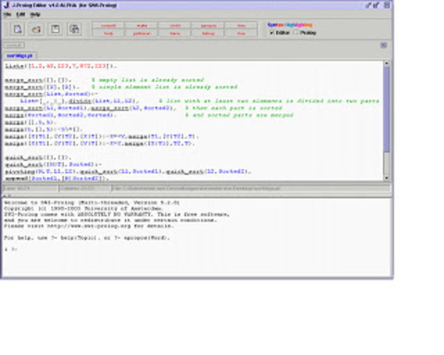This screenshot has height=355, width=444.
Task: Click the greyed-out field below the file icons
Action: [x=14, y=45]
